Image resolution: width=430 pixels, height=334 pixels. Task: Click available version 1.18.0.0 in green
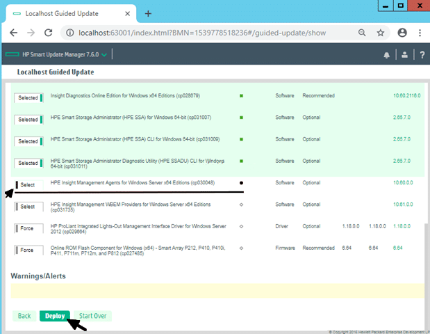pos(402,226)
